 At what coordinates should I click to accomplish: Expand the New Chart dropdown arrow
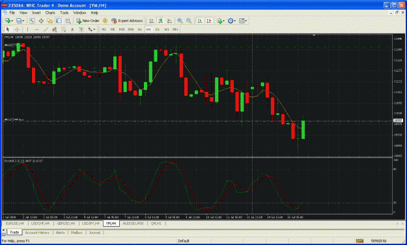12,21
